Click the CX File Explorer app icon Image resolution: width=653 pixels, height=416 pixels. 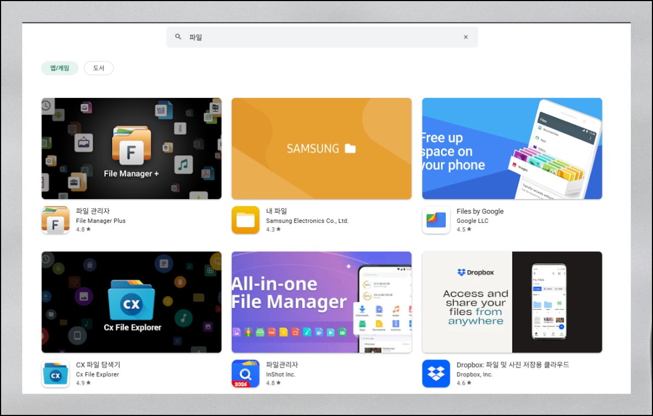56,374
